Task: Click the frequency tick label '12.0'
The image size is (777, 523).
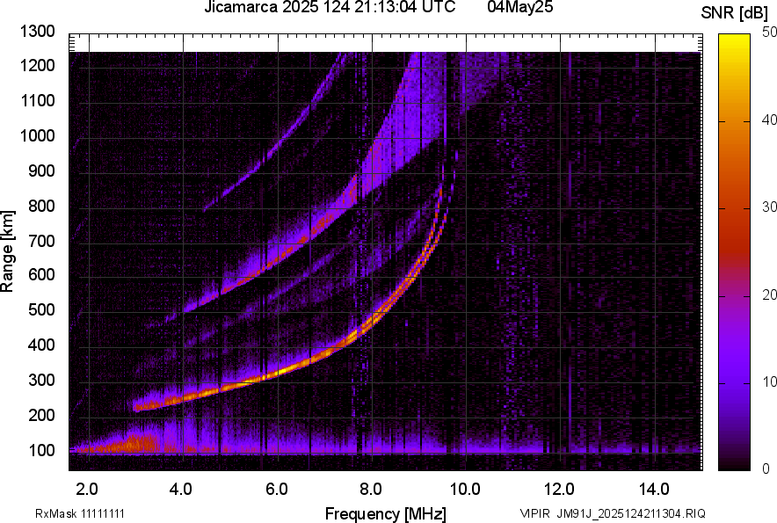Action: click(x=560, y=490)
